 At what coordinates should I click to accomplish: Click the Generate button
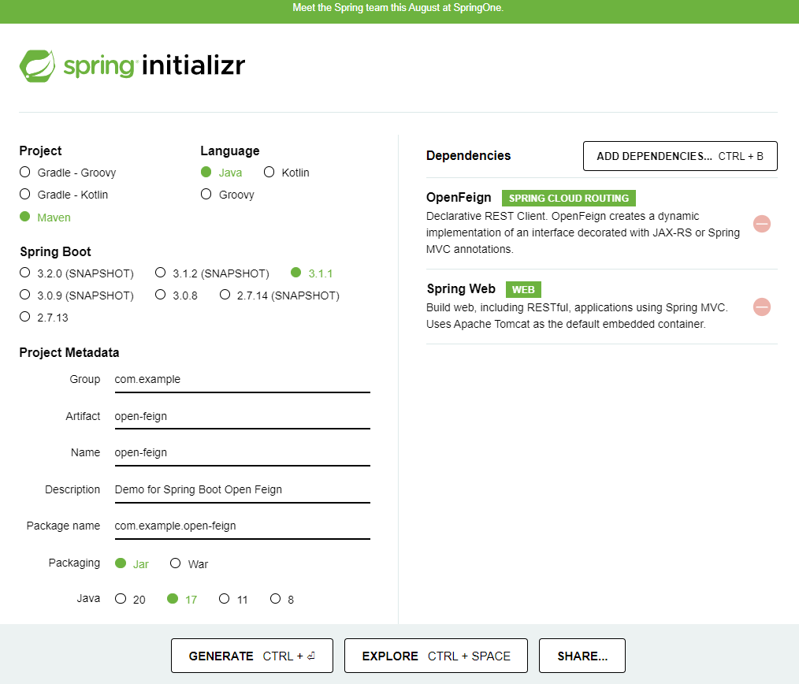pyautogui.click(x=251, y=656)
